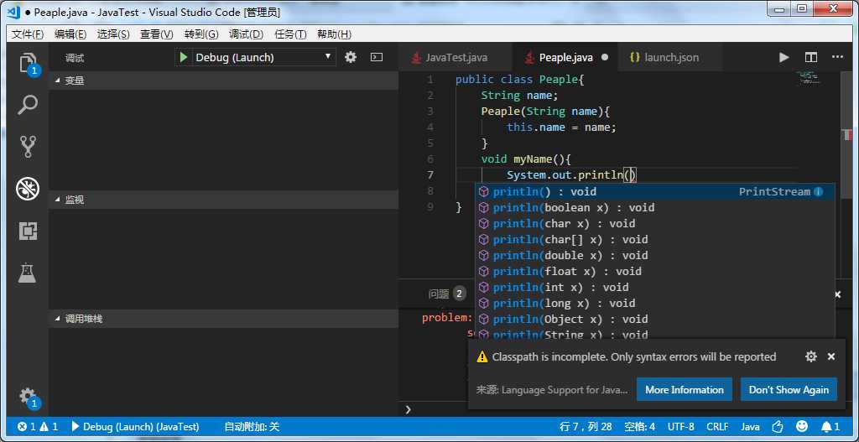Switch to the launch.json tab
This screenshot has width=859, height=442.
coord(670,57)
